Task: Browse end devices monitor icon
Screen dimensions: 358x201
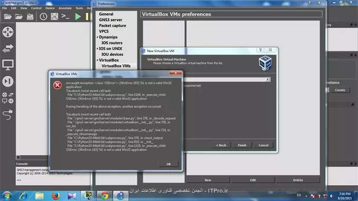Action: [x=8, y=65]
